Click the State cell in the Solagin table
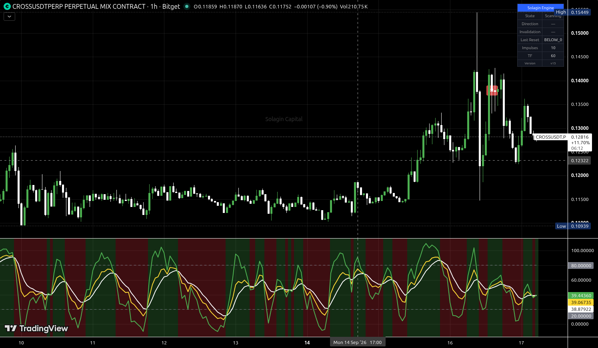The image size is (598, 348). [x=530, y=16]
